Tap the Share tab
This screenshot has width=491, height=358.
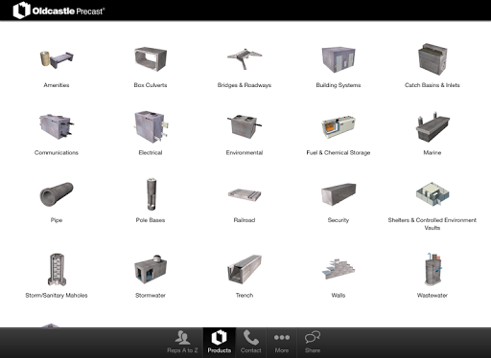click(313, 343)
